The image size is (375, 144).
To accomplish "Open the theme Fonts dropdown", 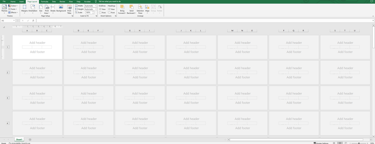I will click(12, 9).
